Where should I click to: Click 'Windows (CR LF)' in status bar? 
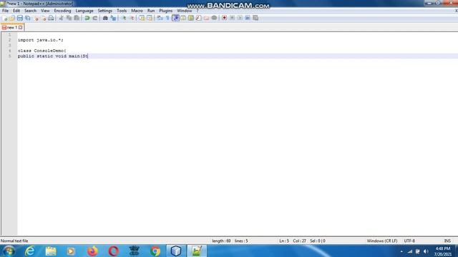[x=382, y=241]
